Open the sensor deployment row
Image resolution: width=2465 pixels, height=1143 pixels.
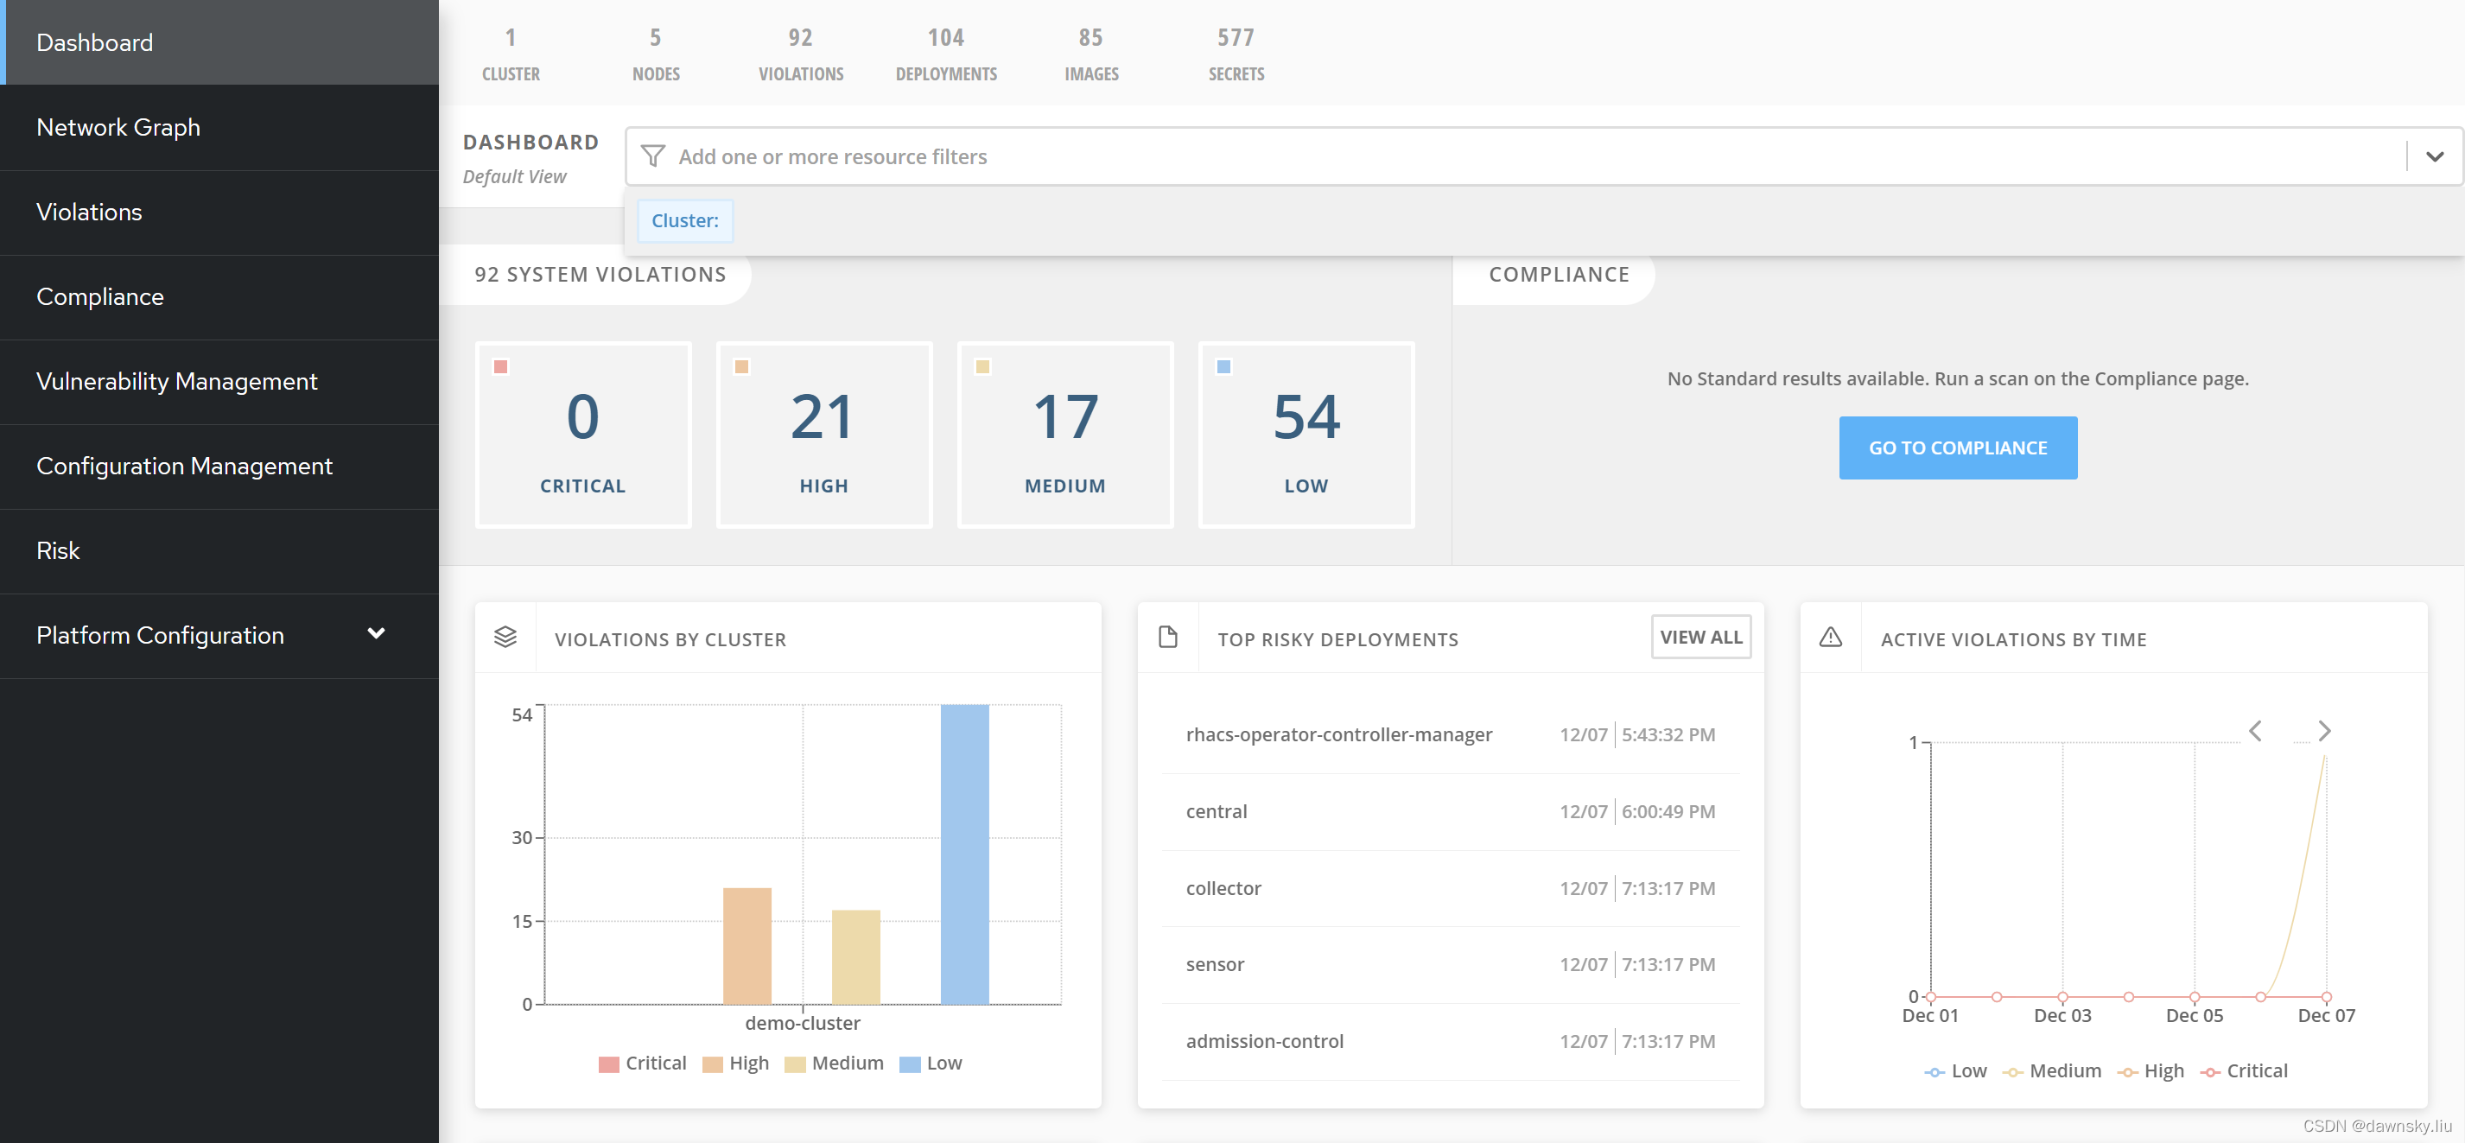point(1451,964)
